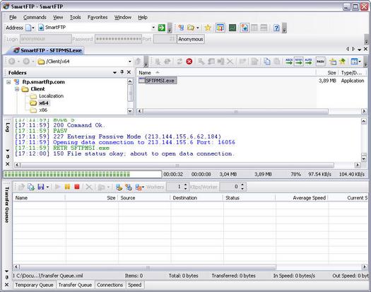The height and width of the screenshot is (292, 371).
Task: Click the green Go connect arrow
Action: [x=162, y=28]
